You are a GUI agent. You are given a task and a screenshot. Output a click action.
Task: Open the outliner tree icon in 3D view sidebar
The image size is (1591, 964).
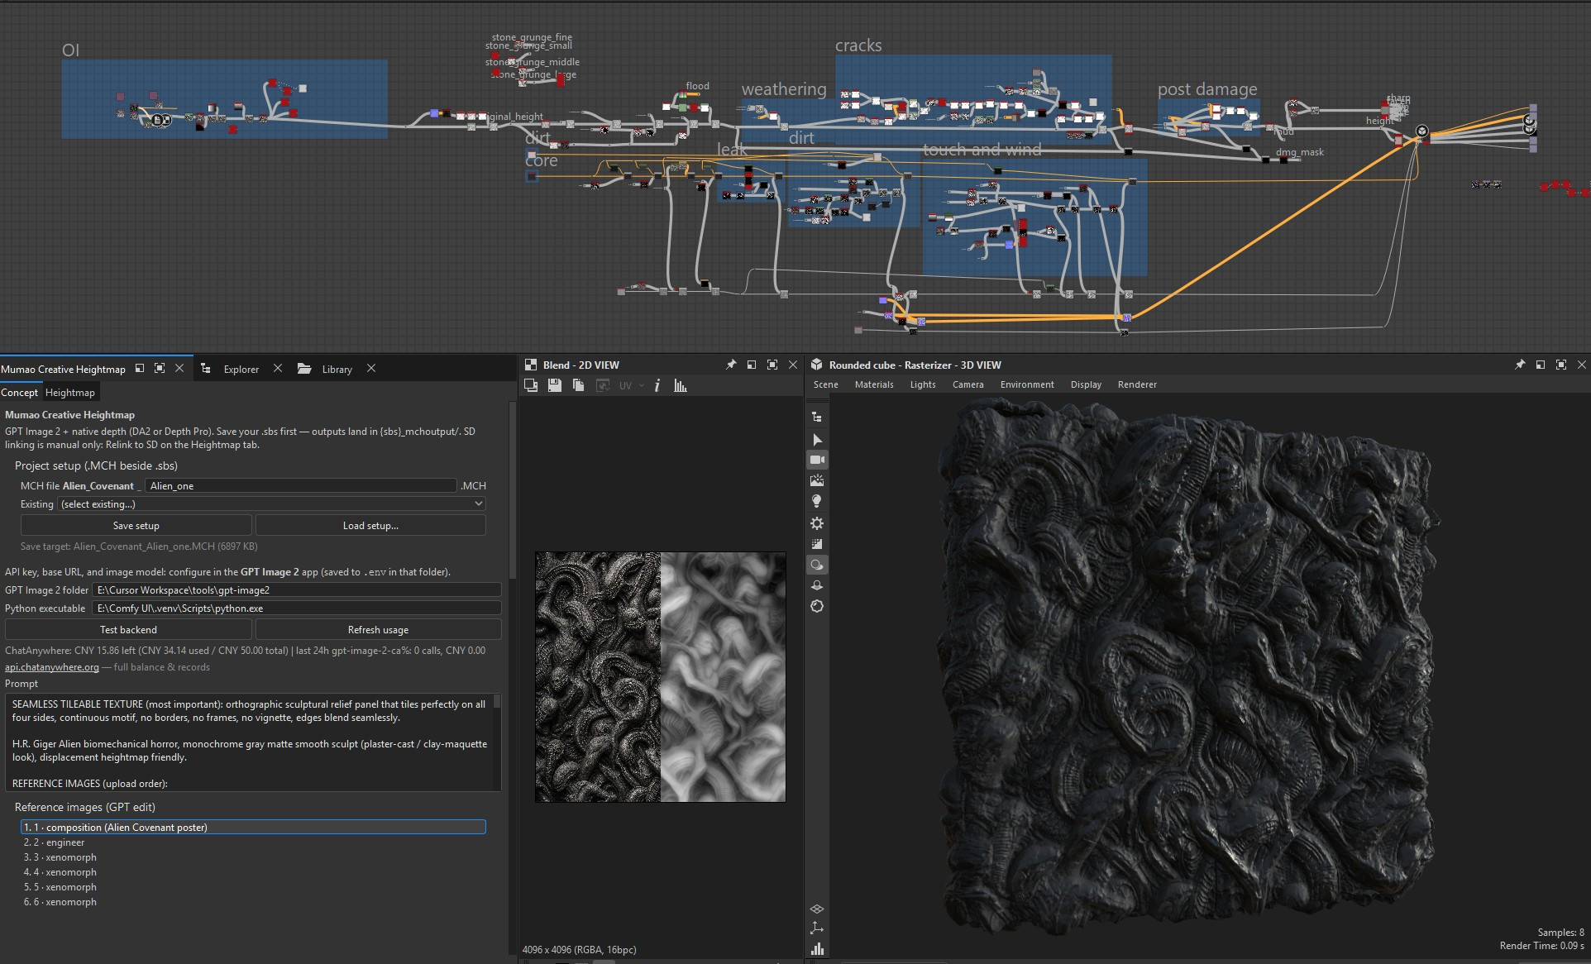coord(817,418)
